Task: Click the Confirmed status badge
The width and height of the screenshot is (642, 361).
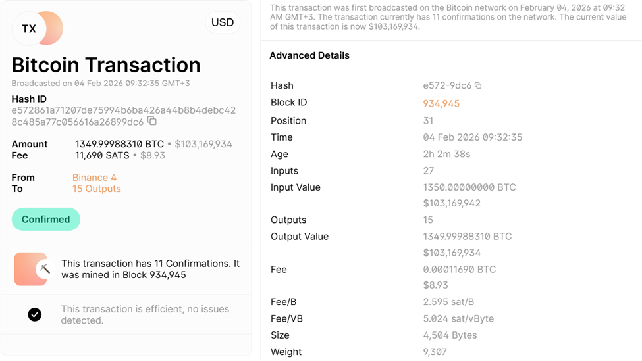Action: tap(46, 220)
